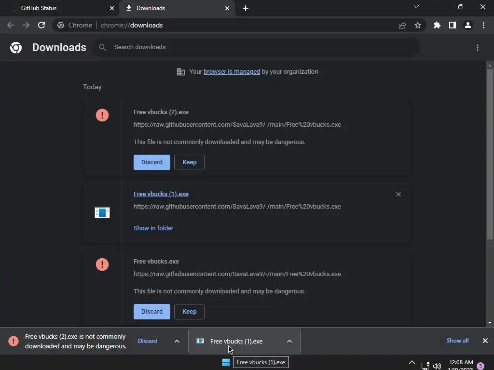Click the Chrome logo beside Downloads title
Screen dimensions: 494x370
16,48
